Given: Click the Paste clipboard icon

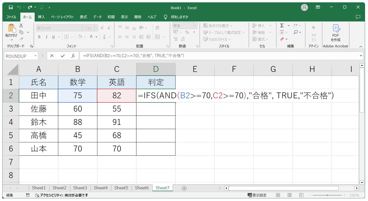Looking at the screenshot, I should 11,28.
